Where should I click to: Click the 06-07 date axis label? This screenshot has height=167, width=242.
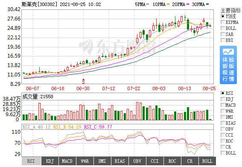pyautogui.click(x=32, y=88)
